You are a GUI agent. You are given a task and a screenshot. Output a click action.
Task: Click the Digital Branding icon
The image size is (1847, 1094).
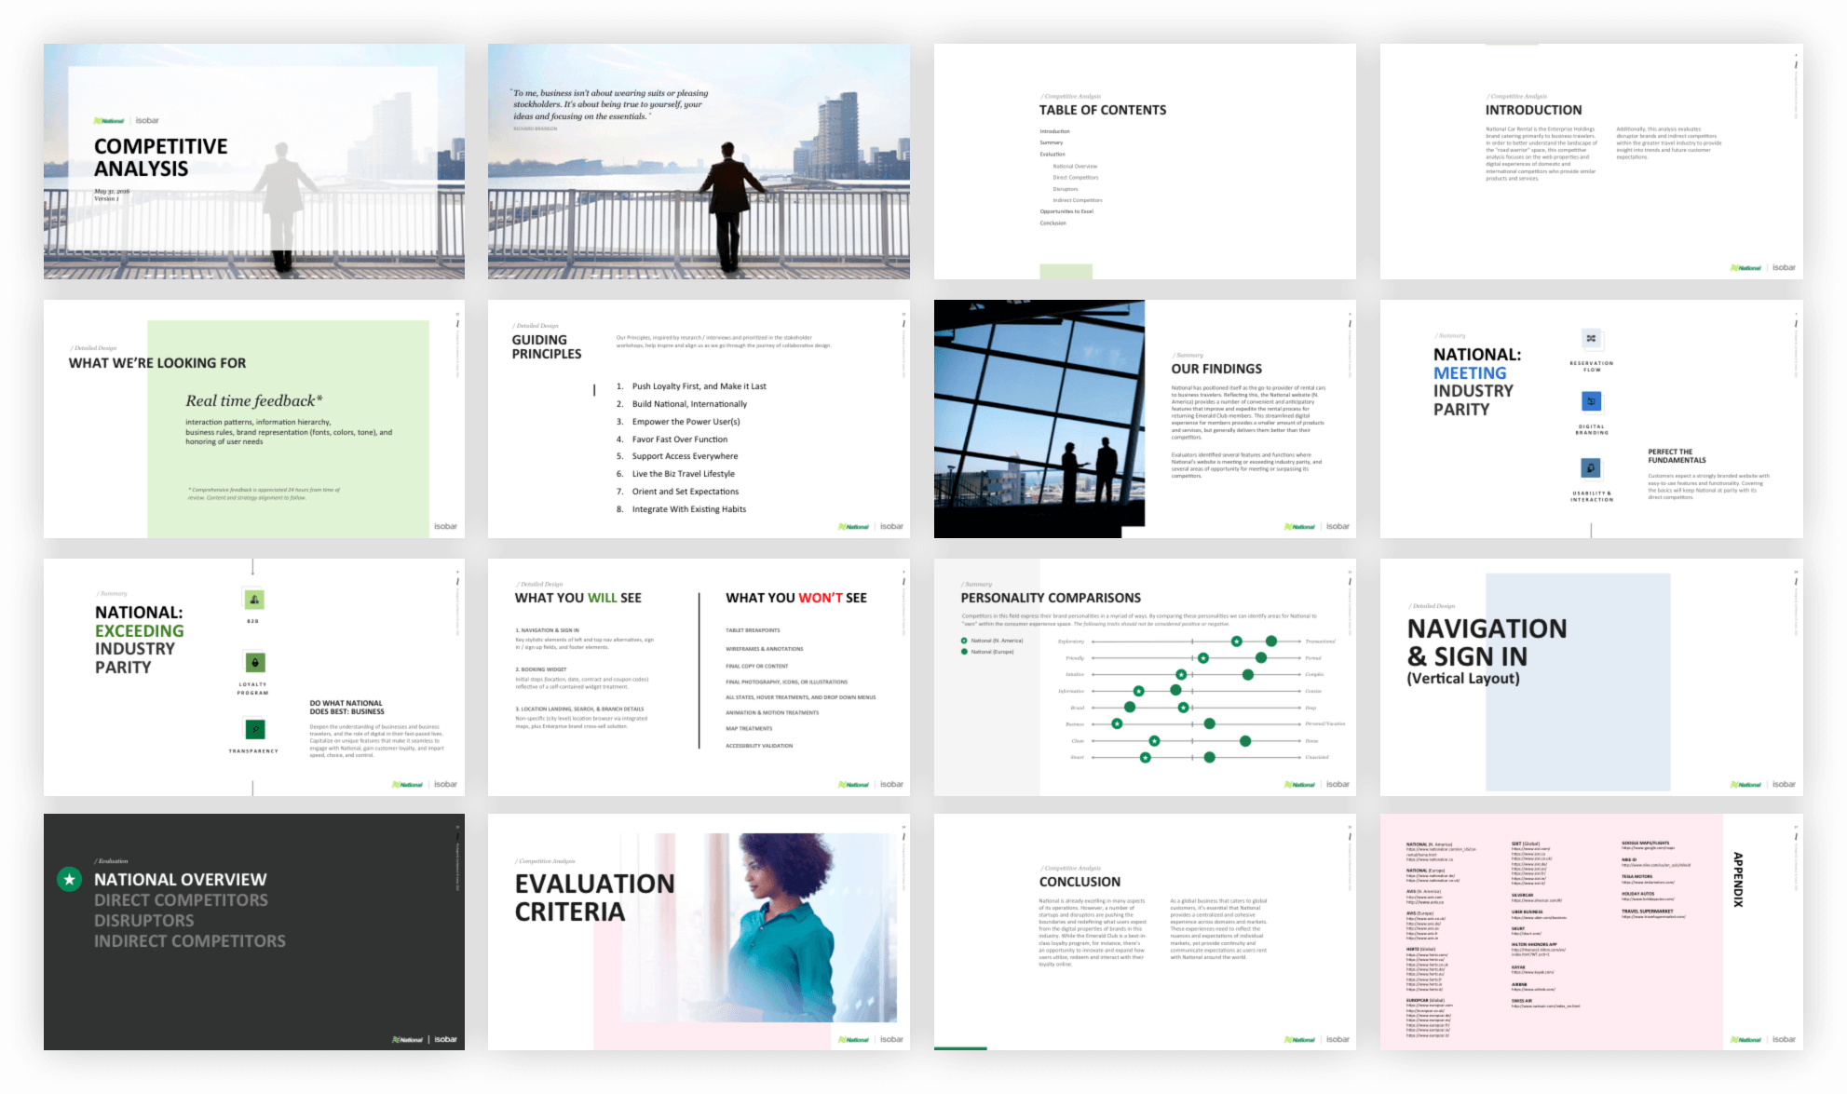coord(1591,402)
